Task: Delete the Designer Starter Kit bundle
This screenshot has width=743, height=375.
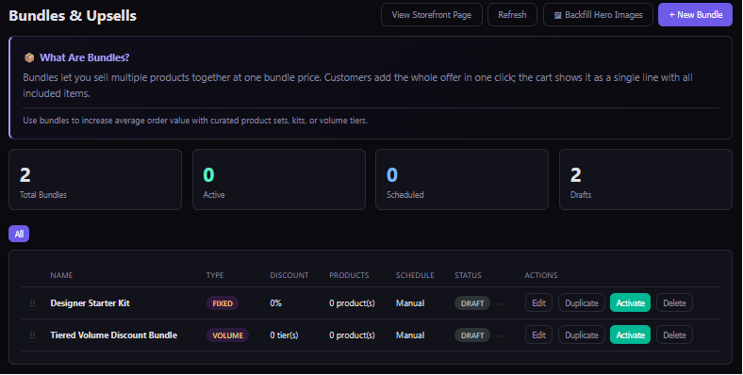Action: [x=674, y=303]
